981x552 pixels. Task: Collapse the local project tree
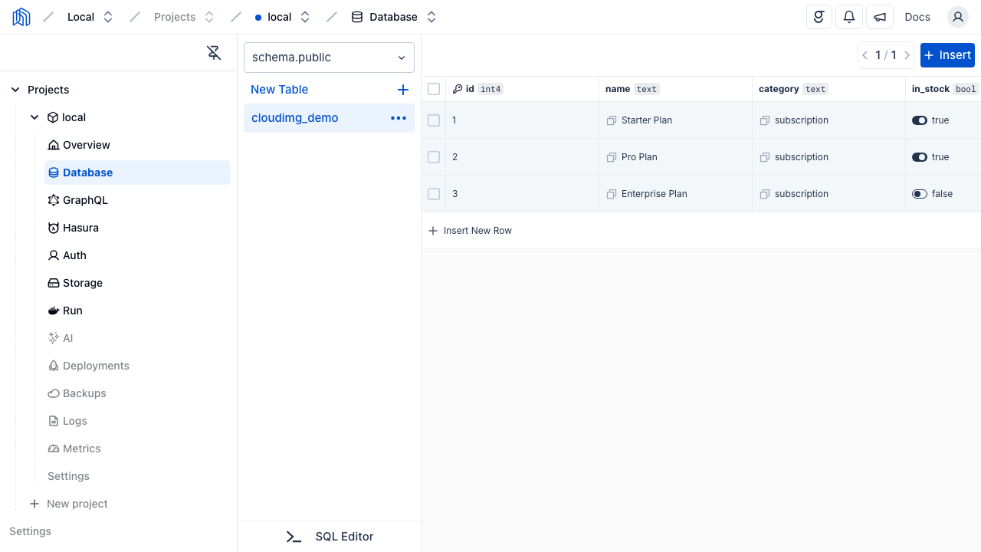coord(34,117)
